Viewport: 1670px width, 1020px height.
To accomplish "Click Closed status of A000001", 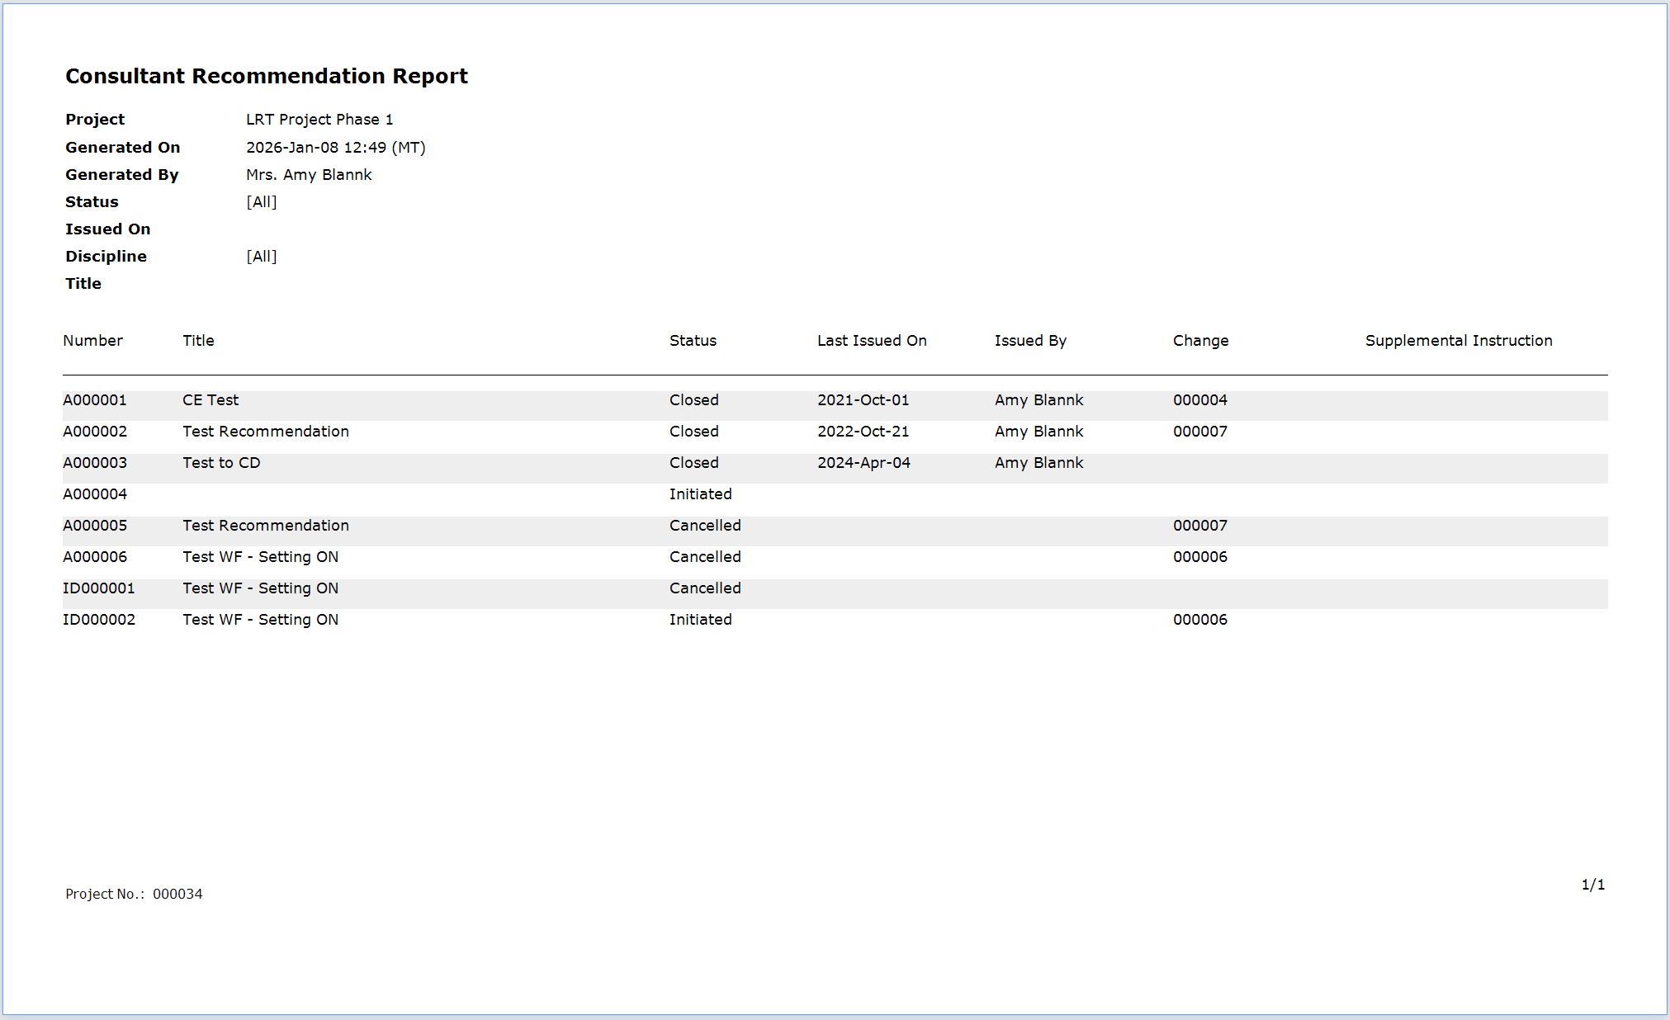I will [x=694, y=400].
